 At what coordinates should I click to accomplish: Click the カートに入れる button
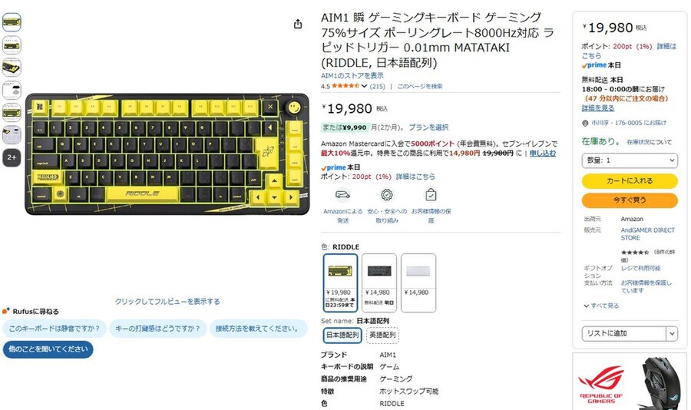630,180
